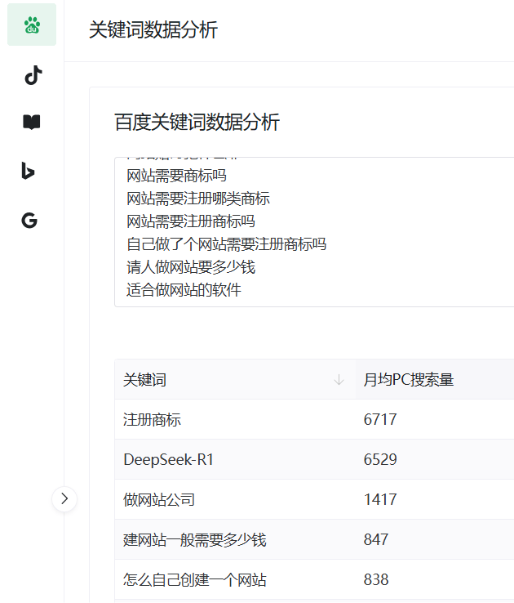Select the line 网站需要注册哪类商标

point(198,199)
